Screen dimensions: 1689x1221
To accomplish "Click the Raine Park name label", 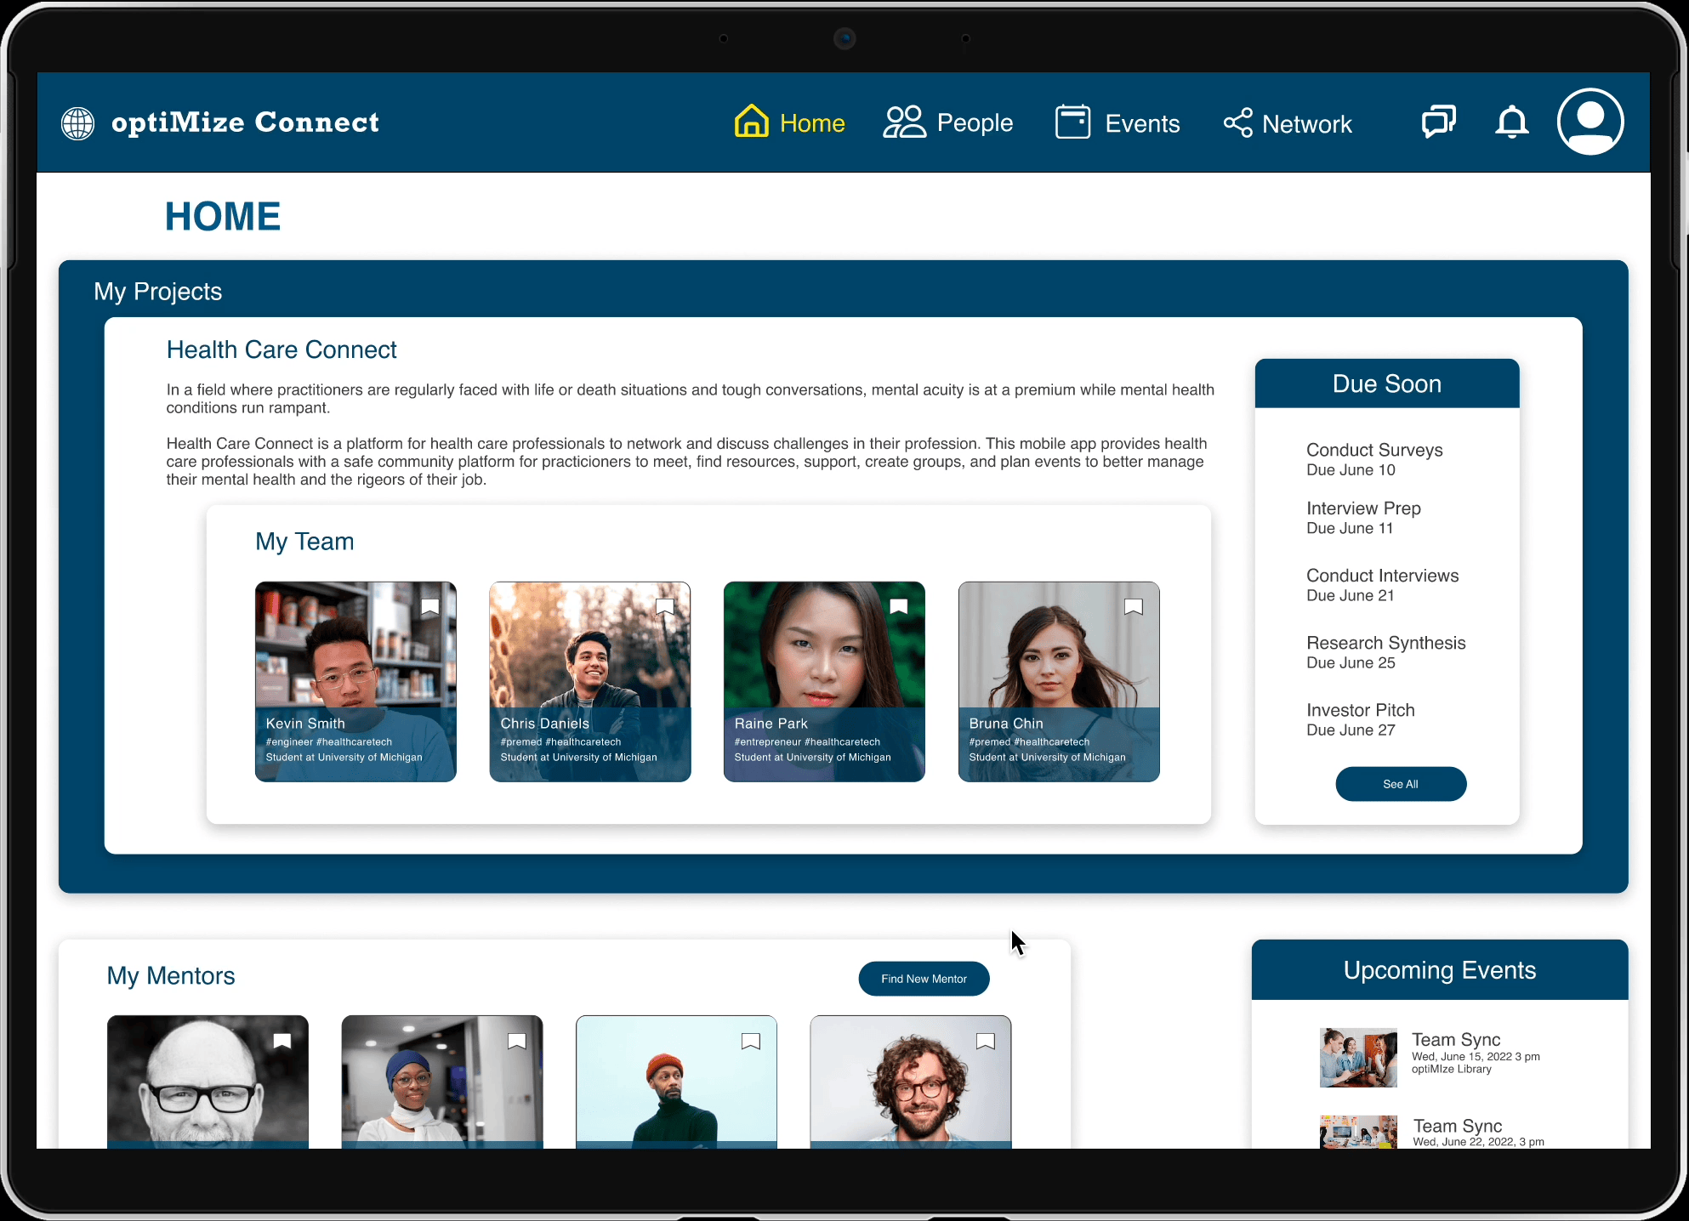I will click(x=771, y=724).
